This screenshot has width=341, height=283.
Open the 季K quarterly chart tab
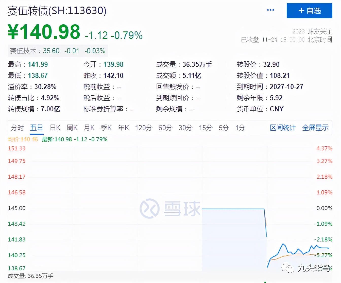pos(106,128)
